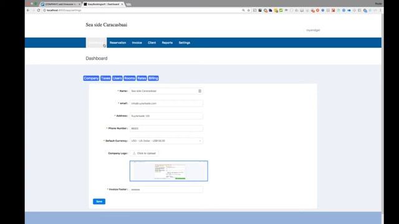Click the Company Logo label
This screenshot has height=224, width=399.
coord(118,154)
